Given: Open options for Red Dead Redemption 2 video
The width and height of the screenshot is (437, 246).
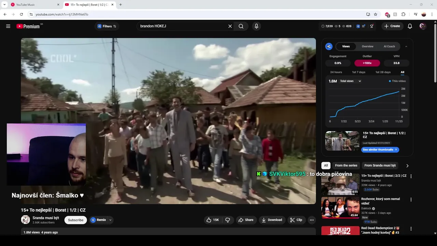Looking at the screenshot, I should [x=411, y=229].
